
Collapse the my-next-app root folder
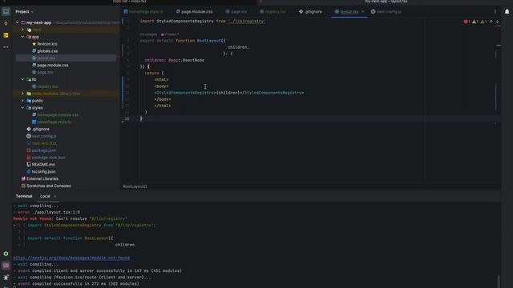pos(18,22)
